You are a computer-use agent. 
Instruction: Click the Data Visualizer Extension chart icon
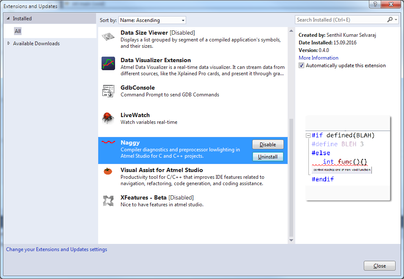pos(108,63)
